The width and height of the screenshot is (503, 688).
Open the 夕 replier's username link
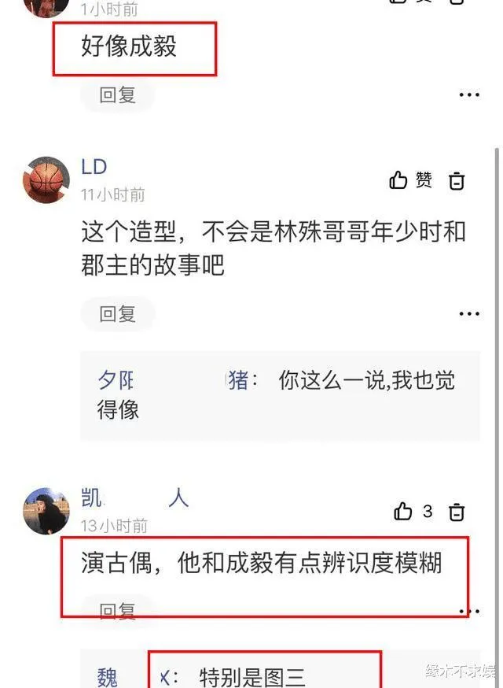(174, 380)
